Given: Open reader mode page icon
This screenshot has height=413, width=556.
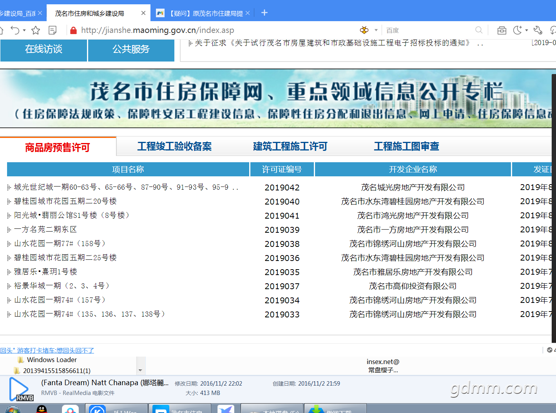Looking at the screenshot, I should tap(53, 30).
